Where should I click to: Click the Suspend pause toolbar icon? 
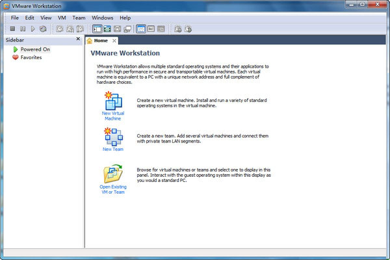point(23,29)
